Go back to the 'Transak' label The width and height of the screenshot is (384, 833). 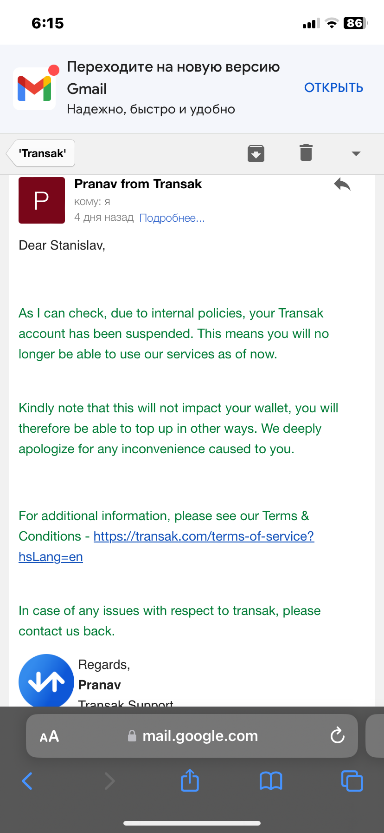point(42,153)
